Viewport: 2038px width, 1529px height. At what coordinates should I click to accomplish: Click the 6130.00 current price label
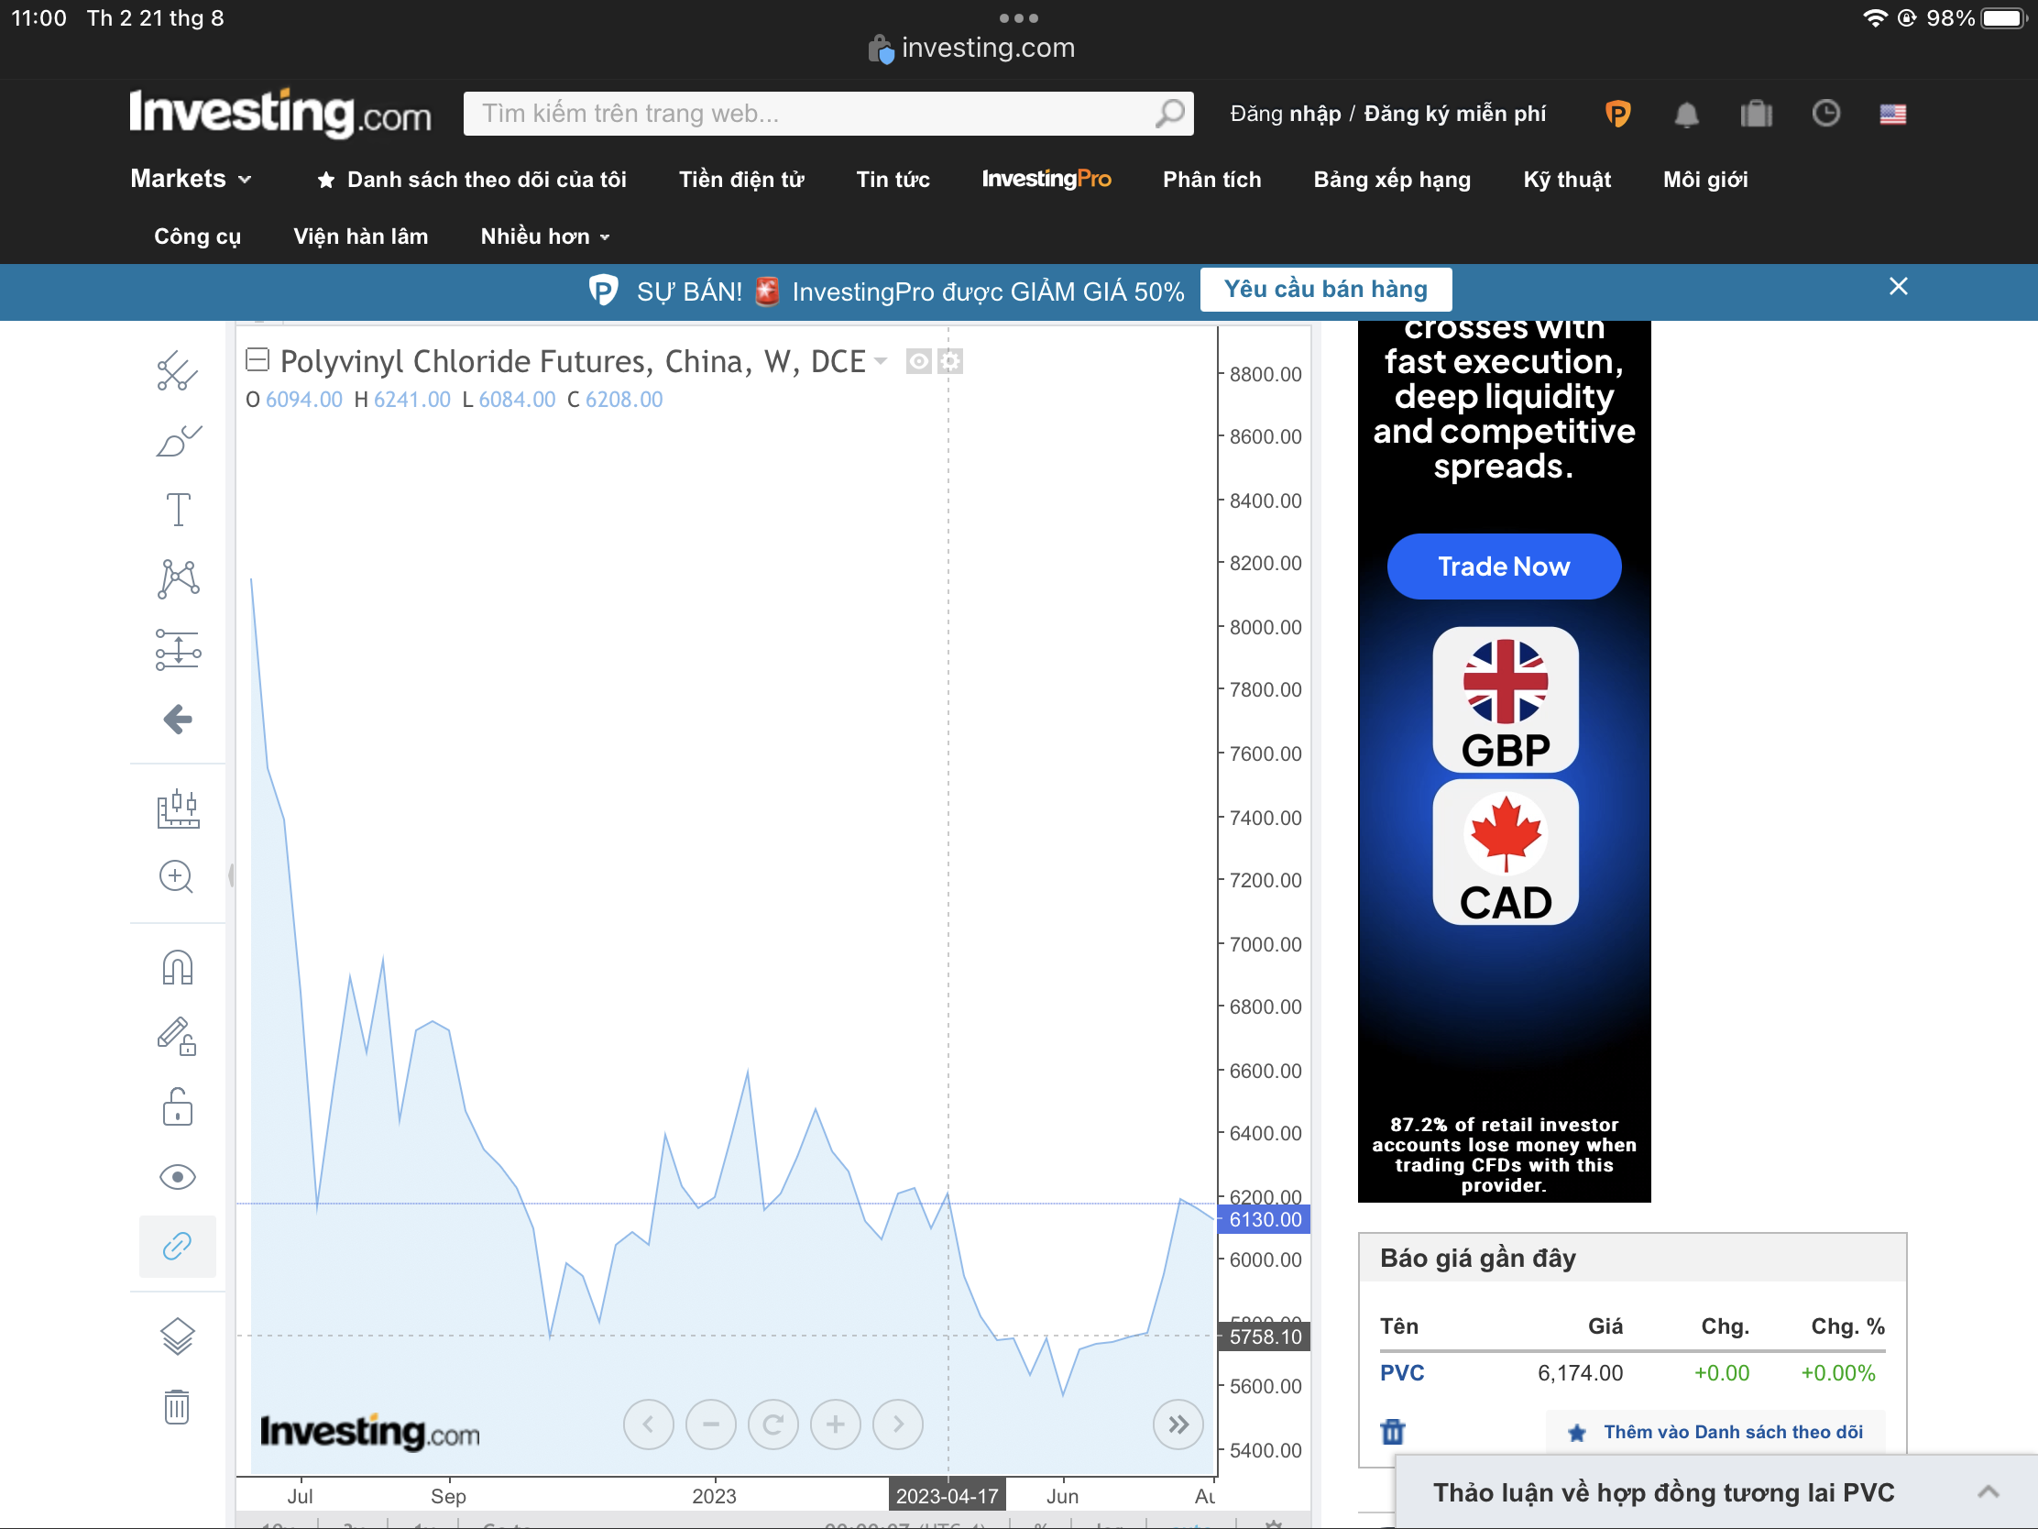[x=1264, y=1219]
